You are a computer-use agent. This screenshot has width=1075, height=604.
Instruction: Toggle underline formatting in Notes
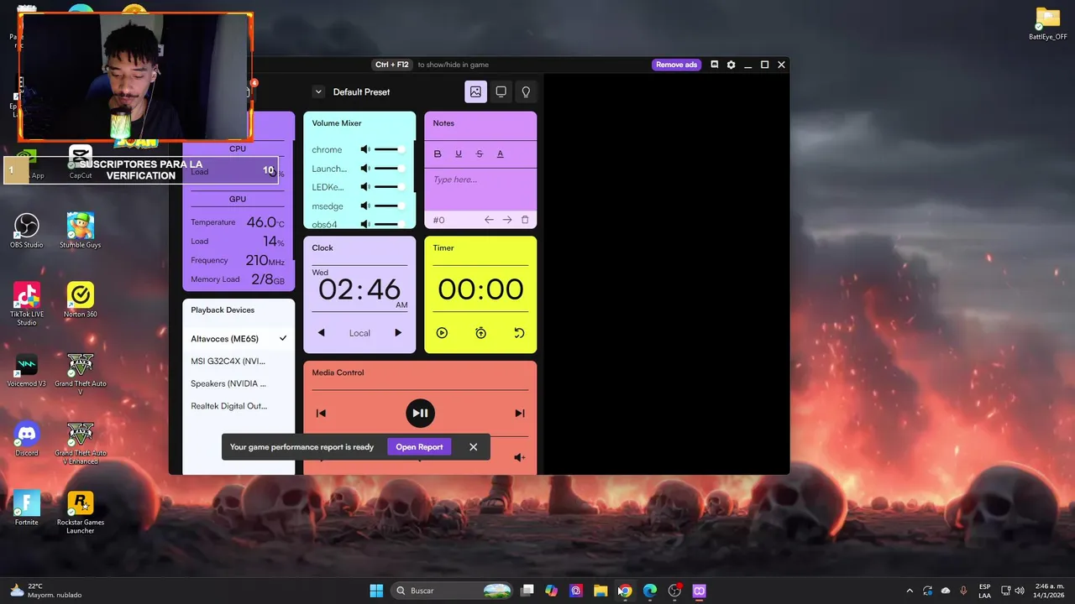click(x=459, y=154)
